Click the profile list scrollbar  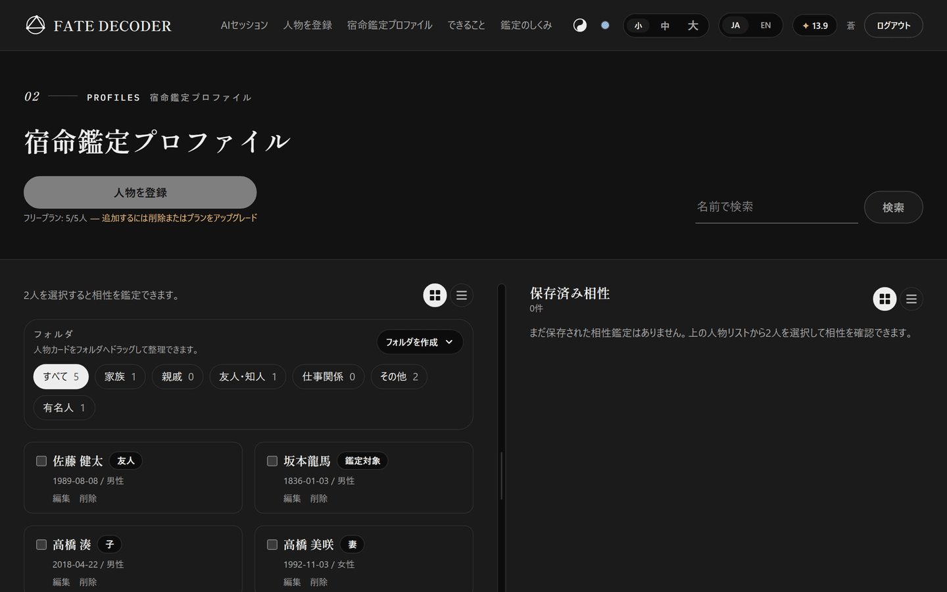tap(502, 476)
